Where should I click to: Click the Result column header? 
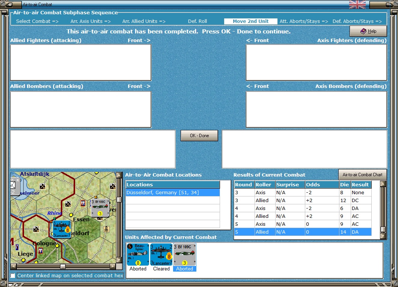(361, 185)
